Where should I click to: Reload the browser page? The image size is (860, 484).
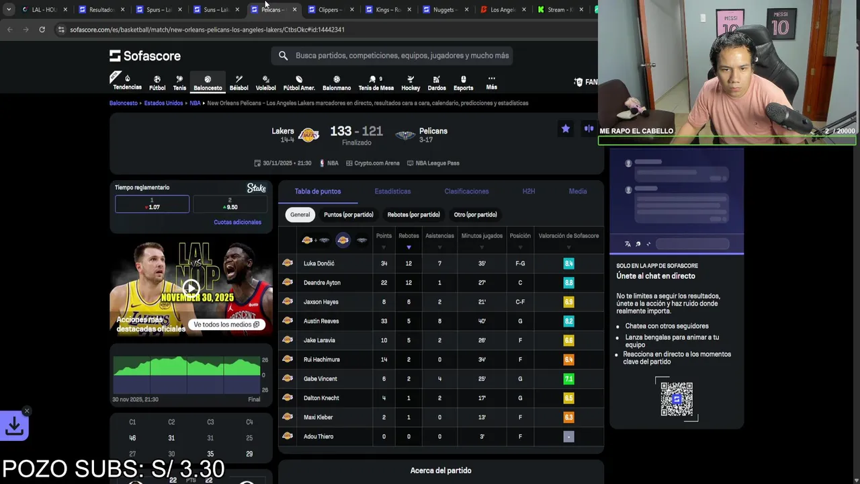click(x=42, y=30)
